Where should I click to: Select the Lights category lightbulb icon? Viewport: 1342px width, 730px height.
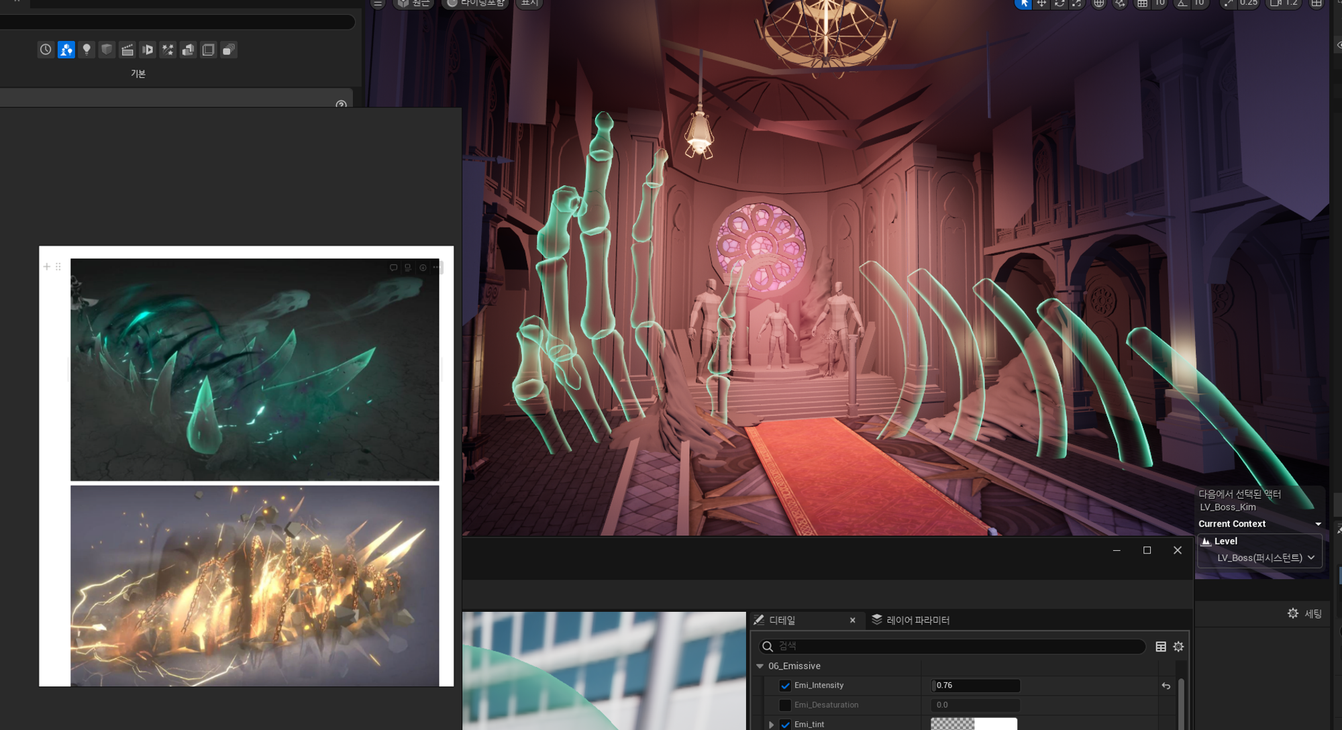tap(87, 50)
